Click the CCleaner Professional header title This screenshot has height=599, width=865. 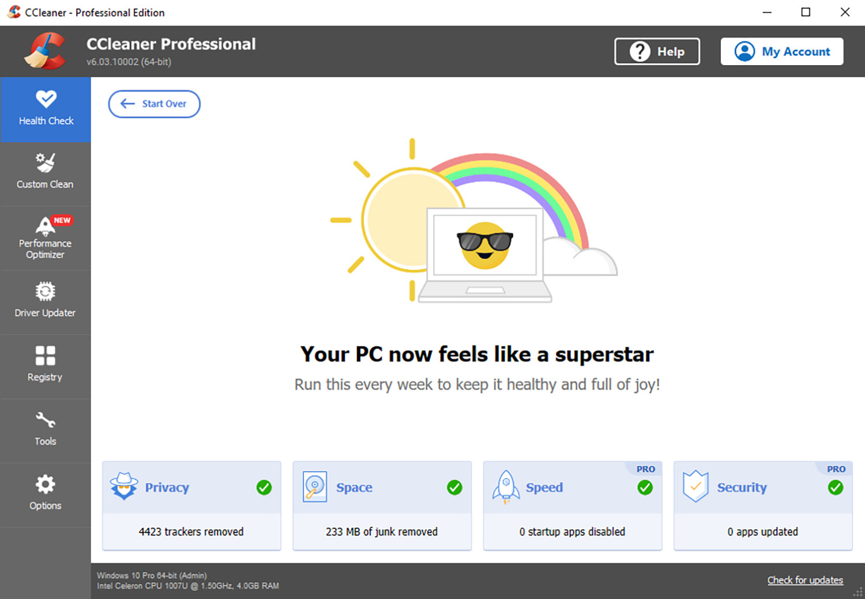[171, 44]
